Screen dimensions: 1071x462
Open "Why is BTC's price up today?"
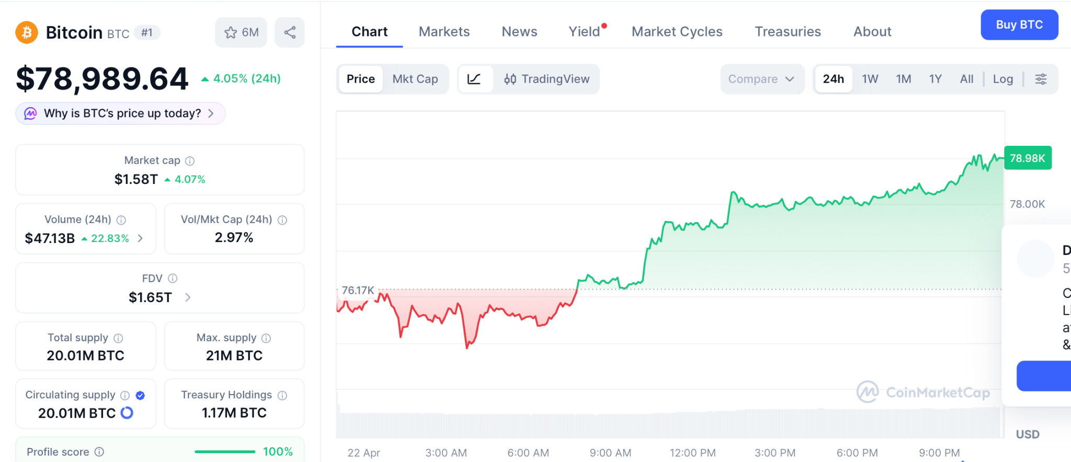tap(121, 113)
